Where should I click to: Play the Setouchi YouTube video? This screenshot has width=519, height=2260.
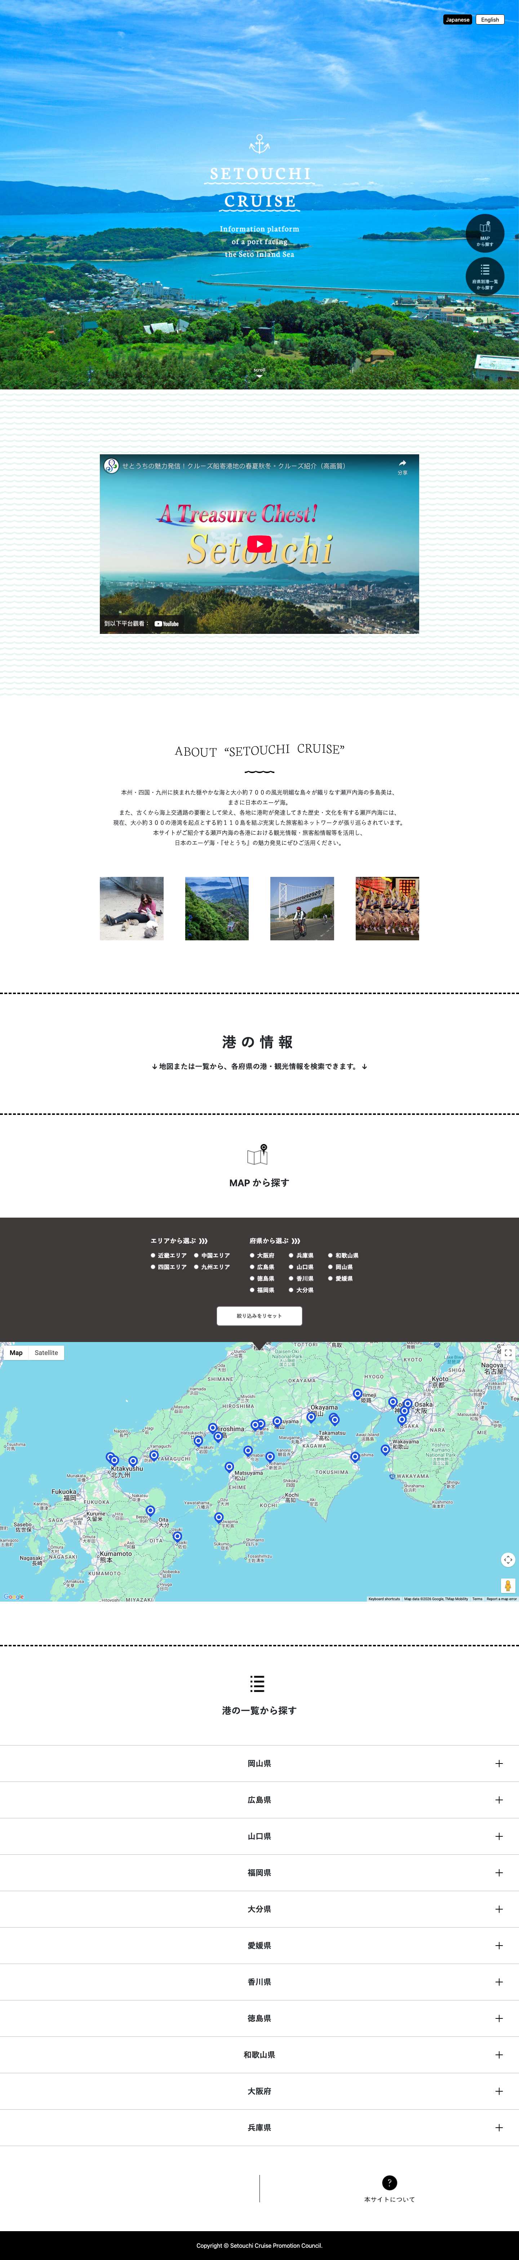pyautogui.click(x=259, y=544)
